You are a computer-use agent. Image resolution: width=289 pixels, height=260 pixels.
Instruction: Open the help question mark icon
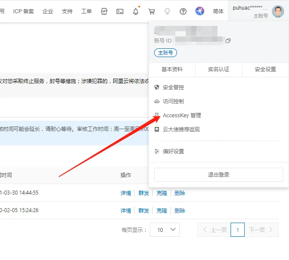pyautogui.click(x=183, y=11)
